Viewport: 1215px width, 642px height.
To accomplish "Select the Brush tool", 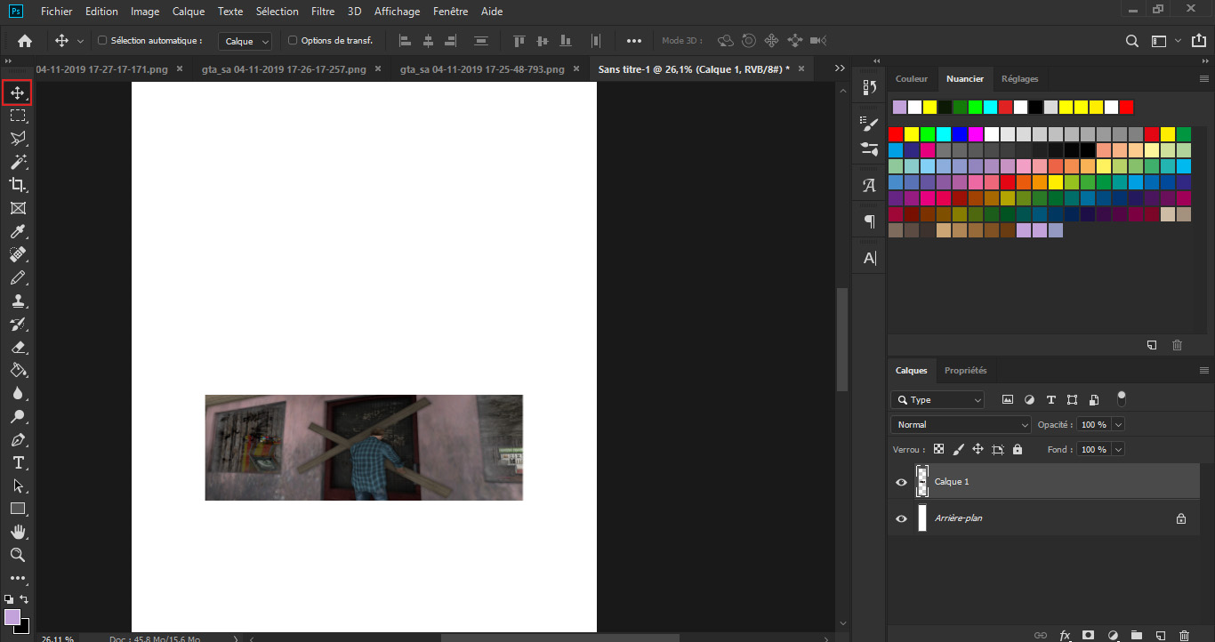I will 17,277.
